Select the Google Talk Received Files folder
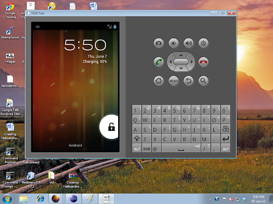 (10, 107)
